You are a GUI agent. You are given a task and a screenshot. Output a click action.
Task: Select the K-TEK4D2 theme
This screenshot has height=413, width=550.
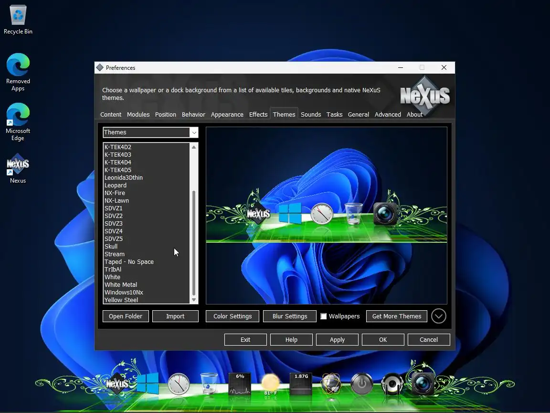(x=147, y=147)
